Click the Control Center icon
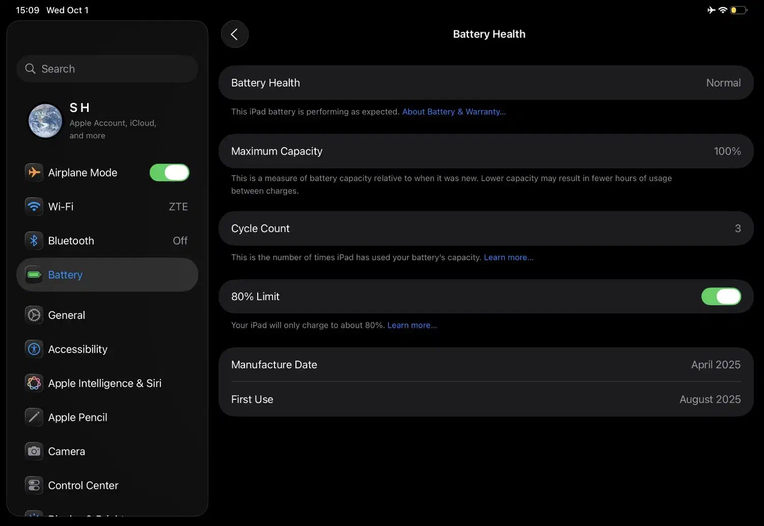 point(34,485)
